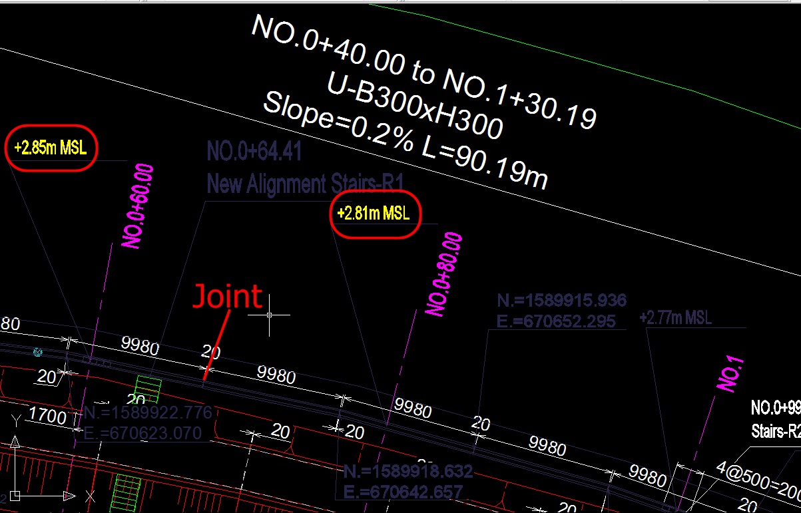Screen dimensions: 801x513
Task: Select the small cyan circle symbol
Action: click(39, 352)
